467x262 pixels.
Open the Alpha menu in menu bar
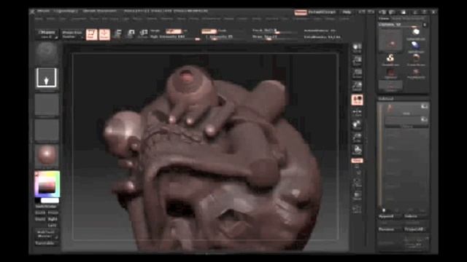tap(39, 18)
